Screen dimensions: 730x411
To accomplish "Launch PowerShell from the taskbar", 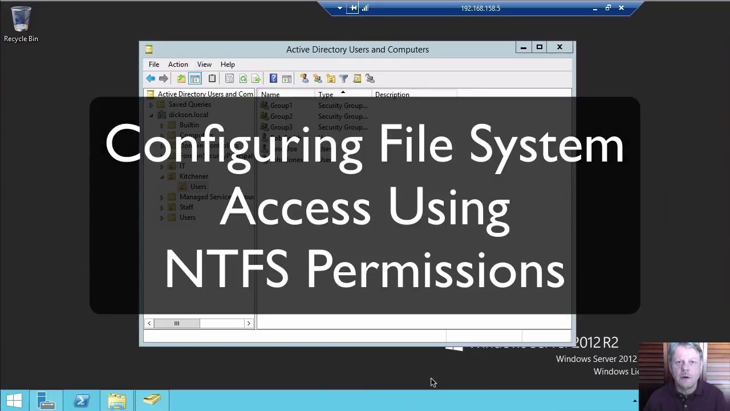I will (x=82, y=401).
